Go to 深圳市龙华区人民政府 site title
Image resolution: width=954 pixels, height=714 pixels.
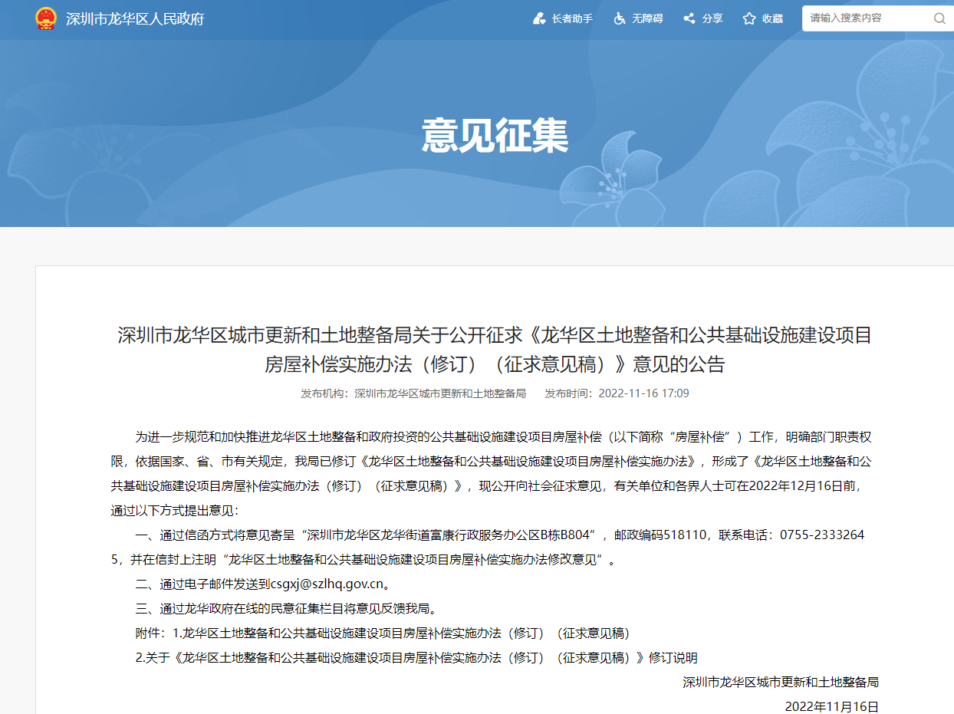(x=135, y=19)
